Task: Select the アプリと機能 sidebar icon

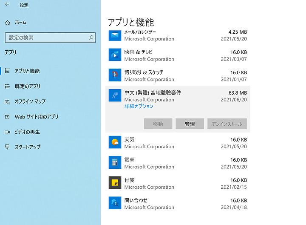Action: 7,71
